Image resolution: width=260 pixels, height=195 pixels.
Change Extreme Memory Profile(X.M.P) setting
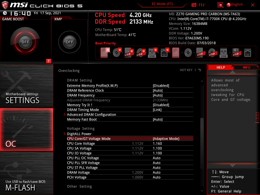130,86
